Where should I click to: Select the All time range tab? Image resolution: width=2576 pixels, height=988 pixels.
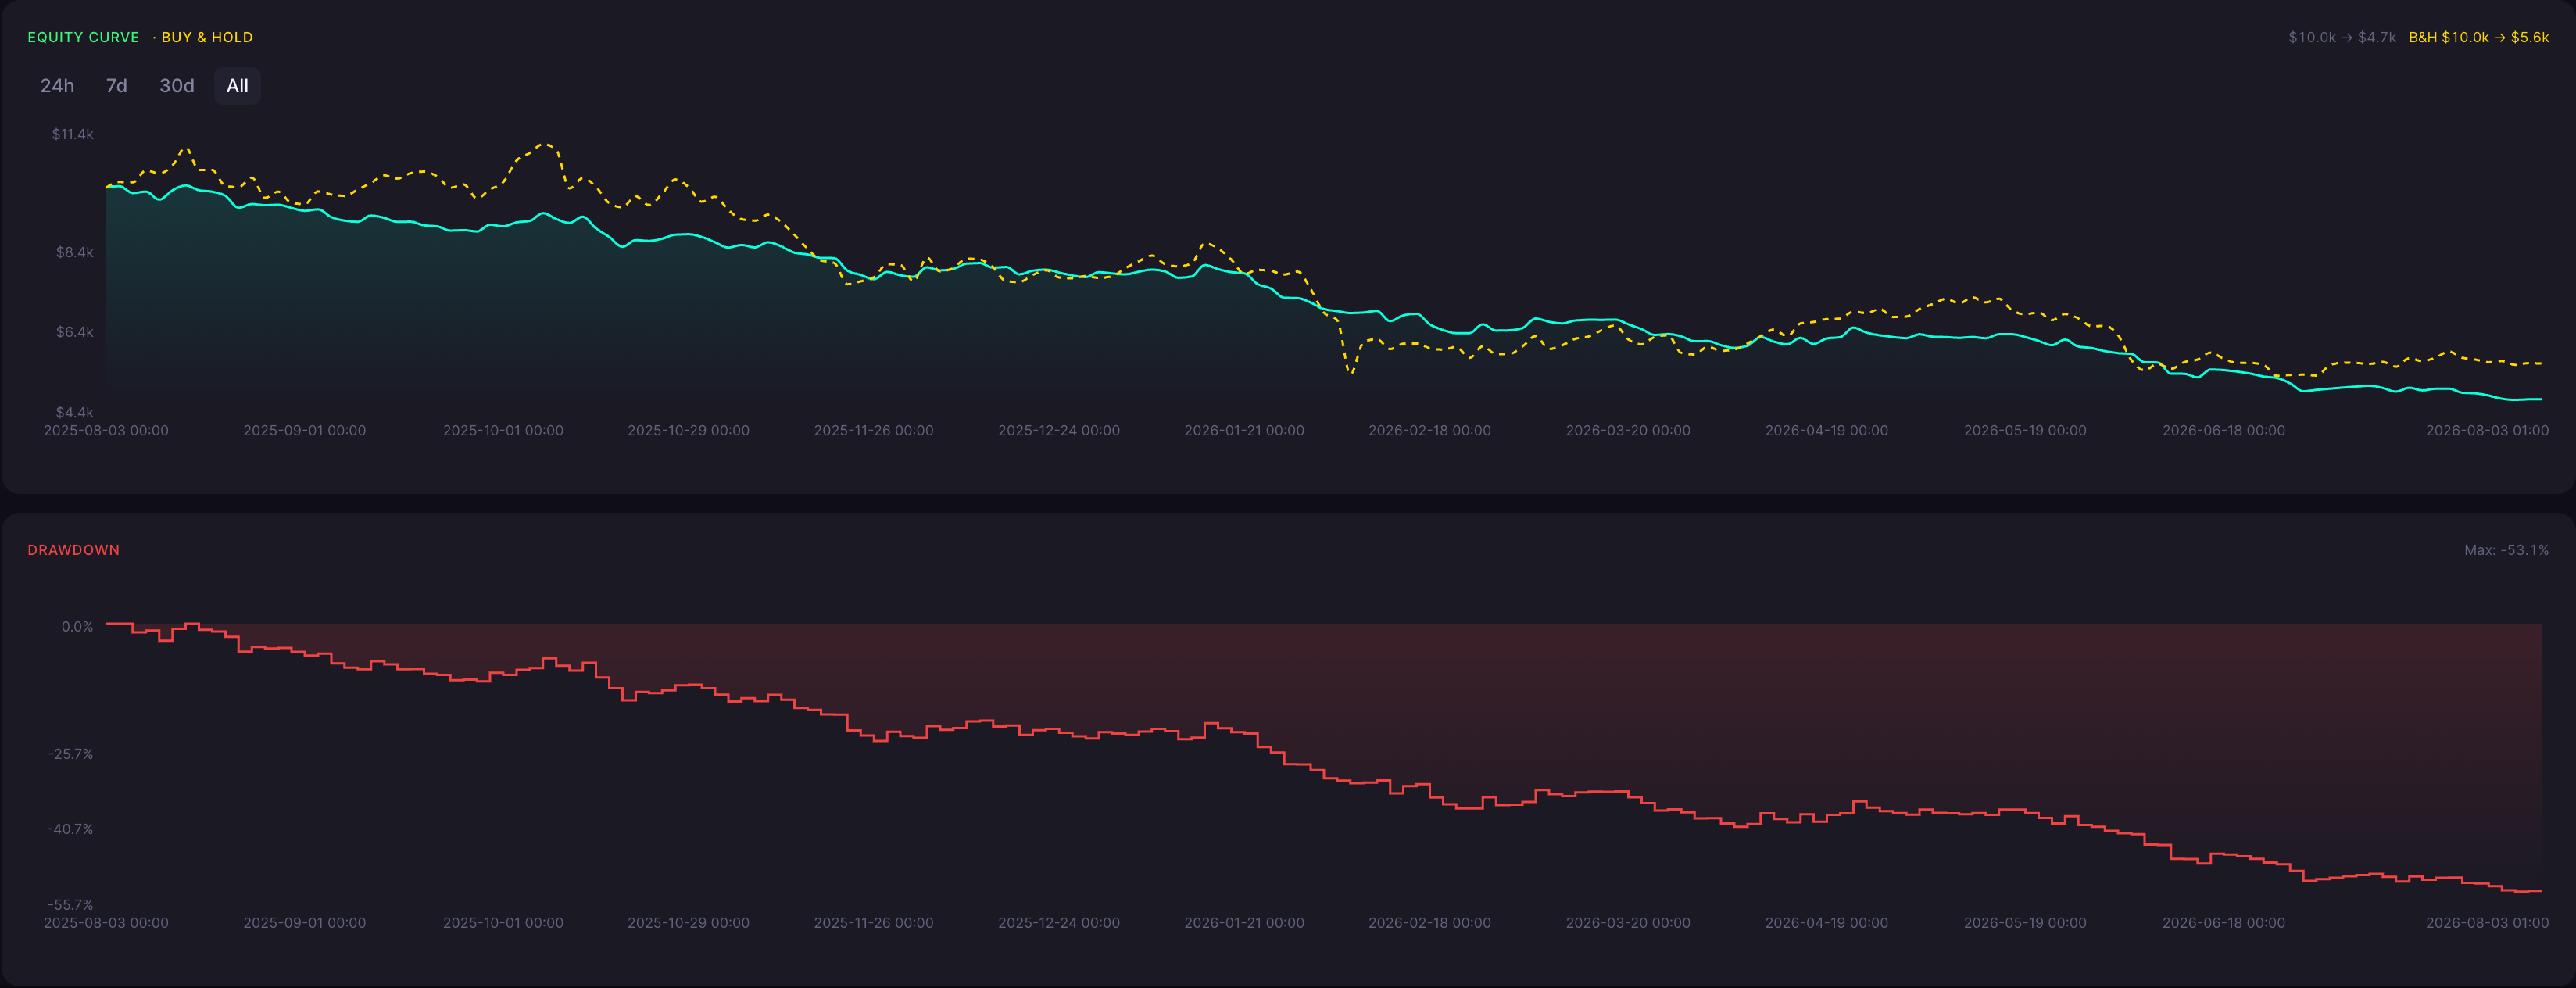(237, 86)
